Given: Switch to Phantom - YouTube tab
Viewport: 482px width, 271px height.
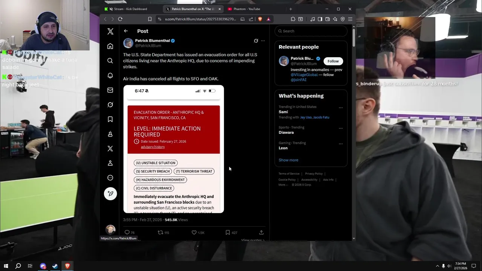Looking at the screenshot, I should click(x=247, y=9).
